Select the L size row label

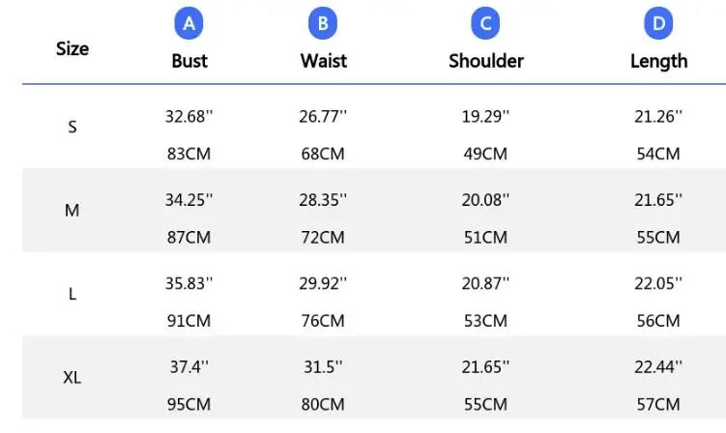[x=73, y=294]
